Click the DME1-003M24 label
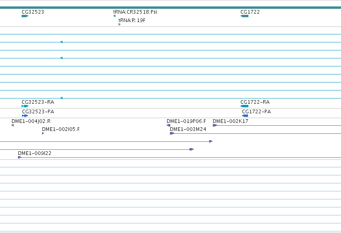 tap(188, 129)
